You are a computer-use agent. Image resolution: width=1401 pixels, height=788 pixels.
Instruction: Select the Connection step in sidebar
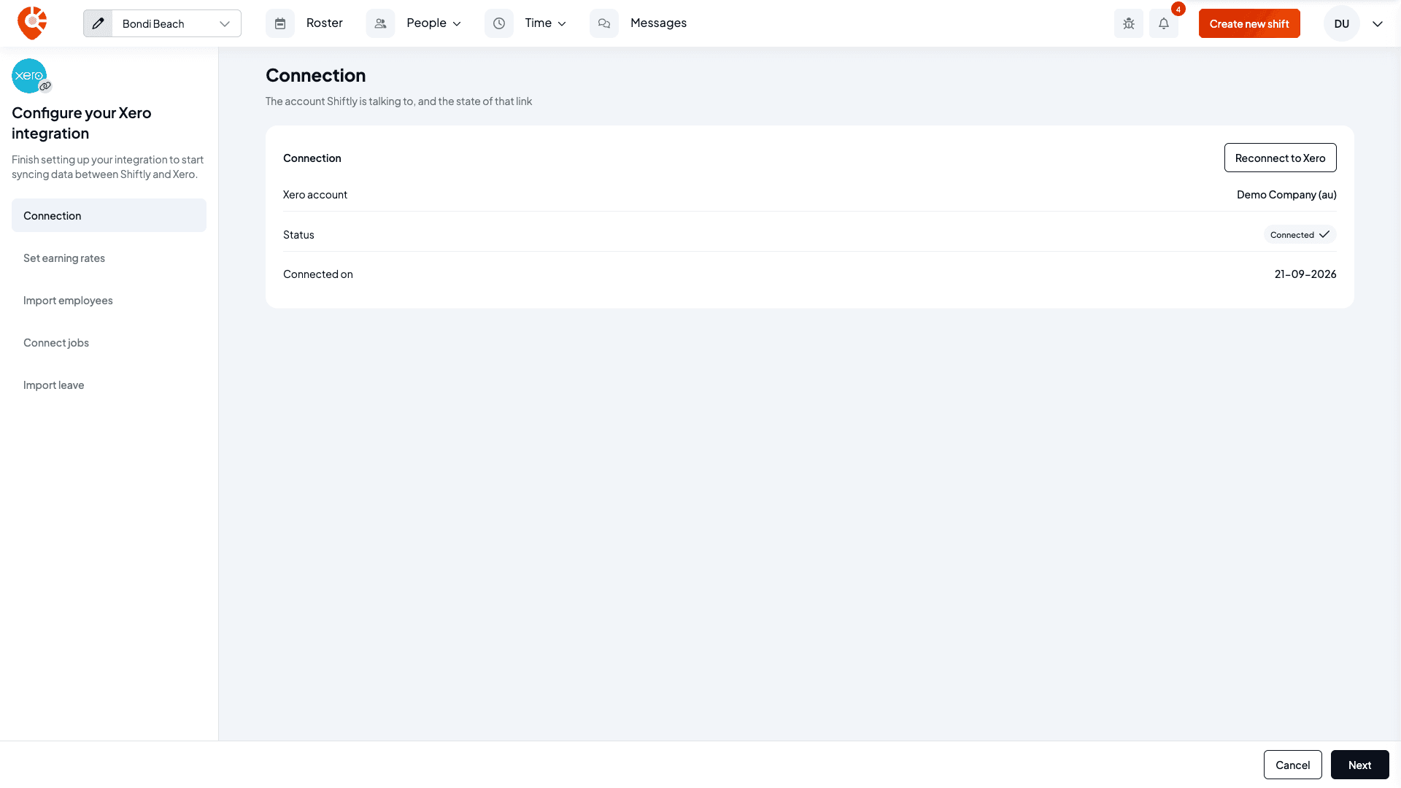(109, 215)
